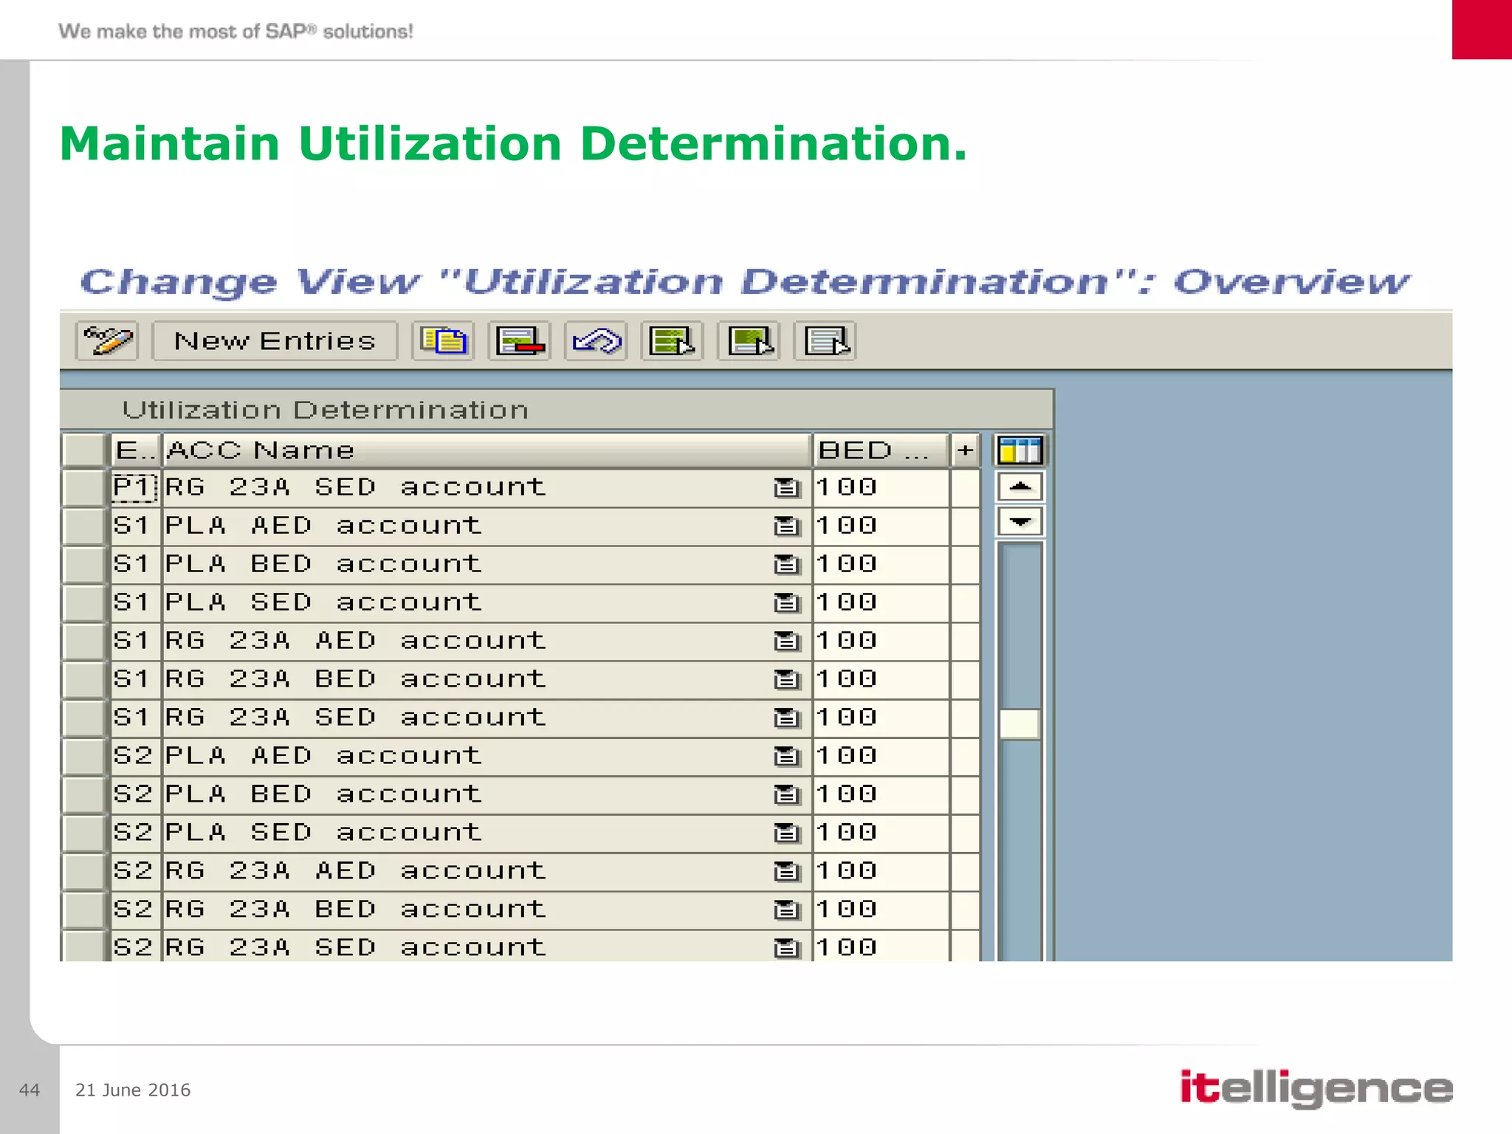Open dropdown for S2 PLA AED account
This screenshot has width=1512, height=1134.
787,757
